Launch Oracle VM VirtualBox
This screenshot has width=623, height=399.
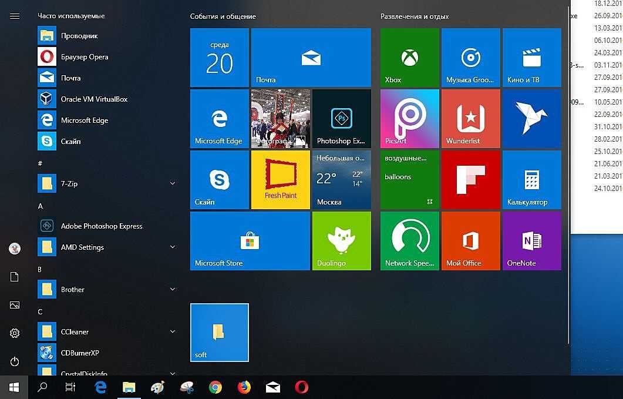(x=107, y=99)
